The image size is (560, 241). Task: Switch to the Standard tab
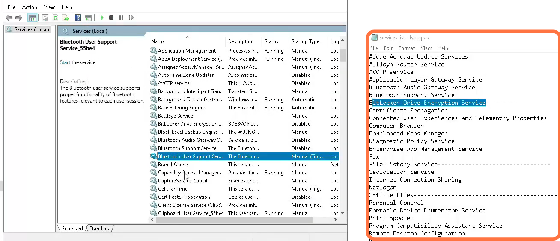point(100,229)
